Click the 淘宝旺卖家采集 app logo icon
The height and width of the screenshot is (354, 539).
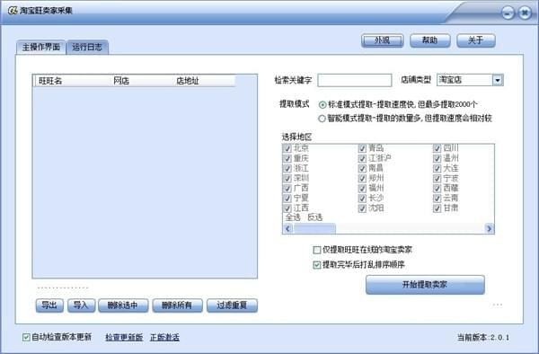[x=13, y=11]
